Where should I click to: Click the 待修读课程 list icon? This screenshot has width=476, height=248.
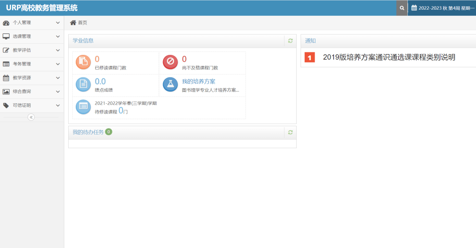click(x=83, y=107)
